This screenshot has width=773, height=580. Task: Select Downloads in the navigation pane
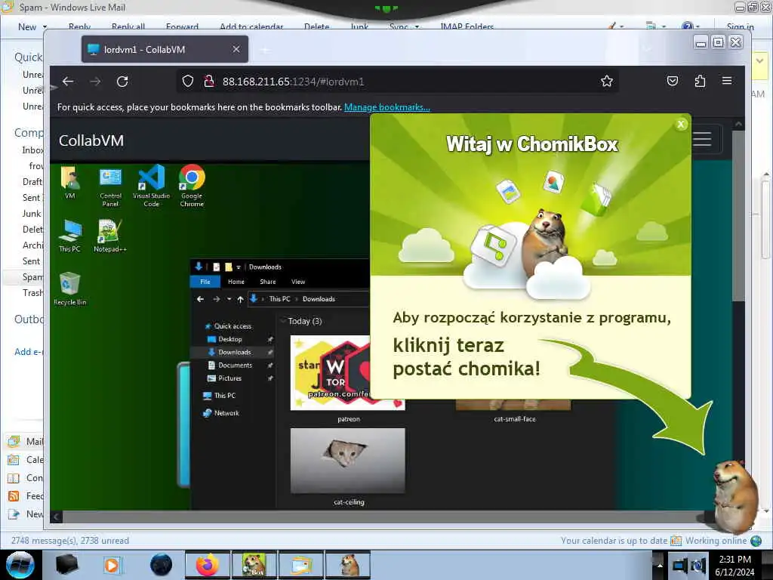click(234, 352)
